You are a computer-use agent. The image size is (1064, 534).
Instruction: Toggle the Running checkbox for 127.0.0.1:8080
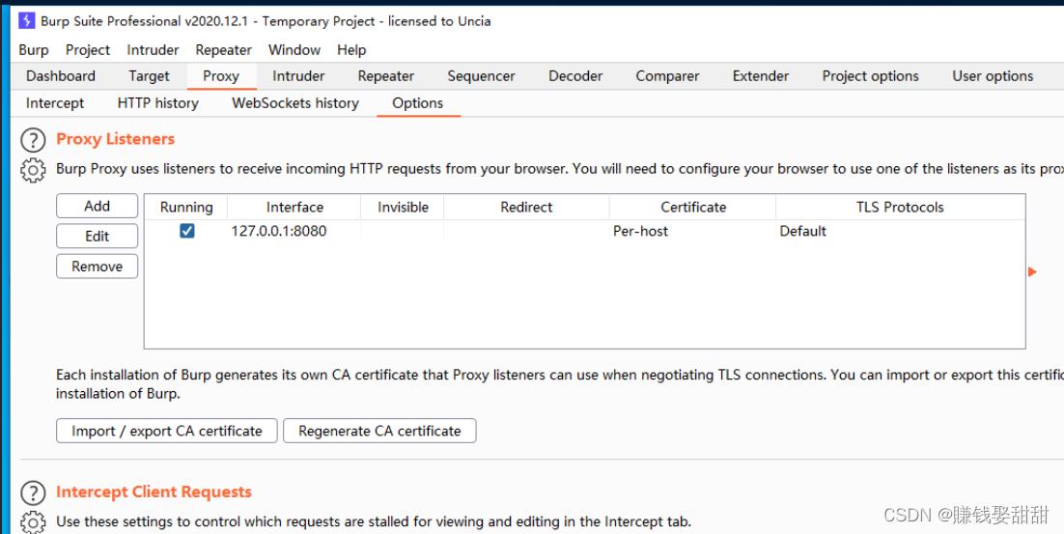(x=187, y=231)
